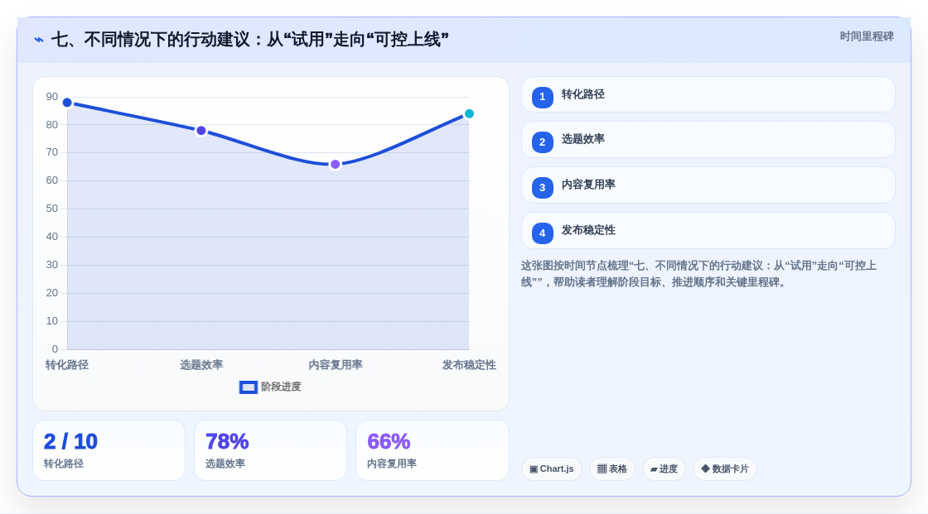Click the x-axis label 发布稳定性

[x=469, y=365]
